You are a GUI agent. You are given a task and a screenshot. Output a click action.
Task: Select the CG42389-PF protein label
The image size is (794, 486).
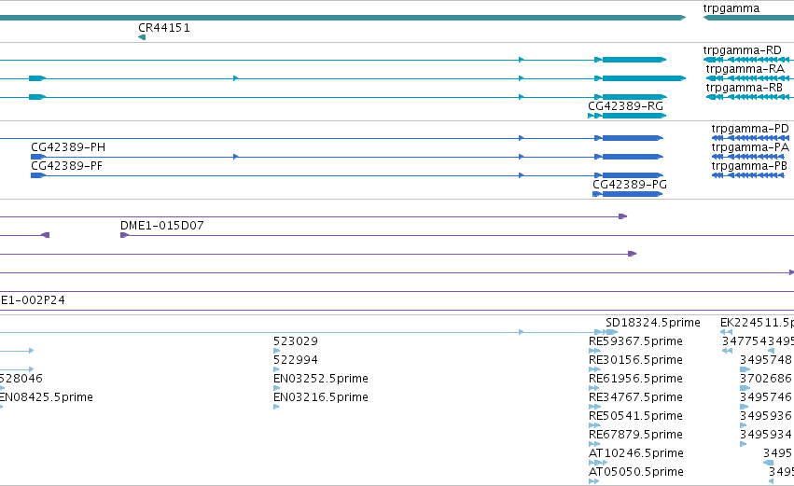tap(67, 166)
